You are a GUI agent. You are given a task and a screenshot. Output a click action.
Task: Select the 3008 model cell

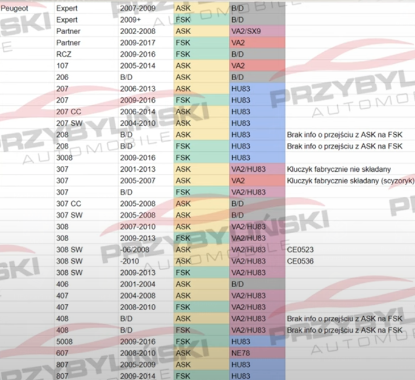[86, 158]
